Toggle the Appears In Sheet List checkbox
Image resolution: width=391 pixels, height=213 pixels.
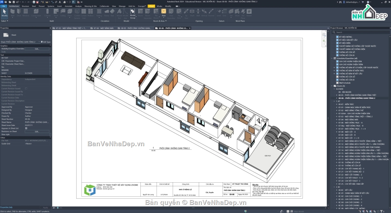[26, 128]
